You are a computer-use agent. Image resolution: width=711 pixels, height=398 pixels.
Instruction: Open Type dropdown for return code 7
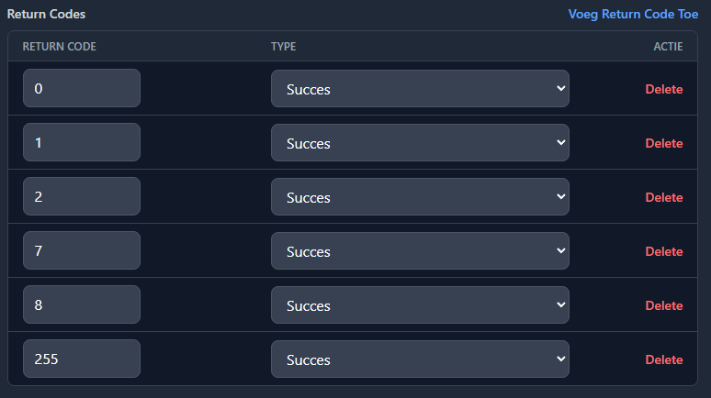pyautogui.click(x=420, y=251)
